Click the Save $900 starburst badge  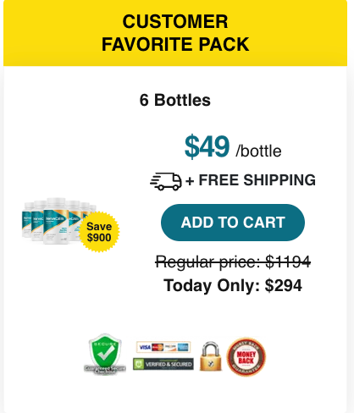[x=99, y=232]
